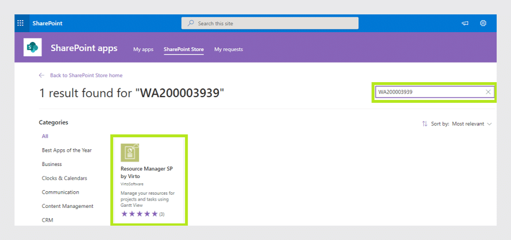511x240 pixels.
Task: Choose the Clocks & Calendars category
Action: pos(64,179)
